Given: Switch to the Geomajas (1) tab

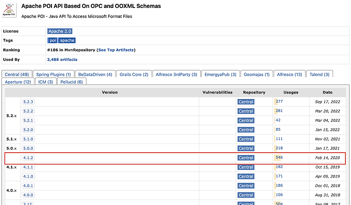Looking at the screenshot, I should tap(256, 74).
